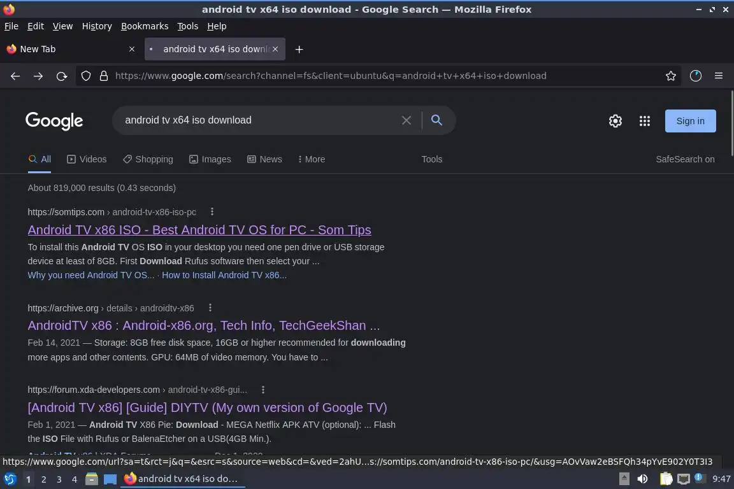Open the Google apps grid
Image resolution: width=734 pixels, height=489 pixels.
pyautogui.click(x=645, y=121)
